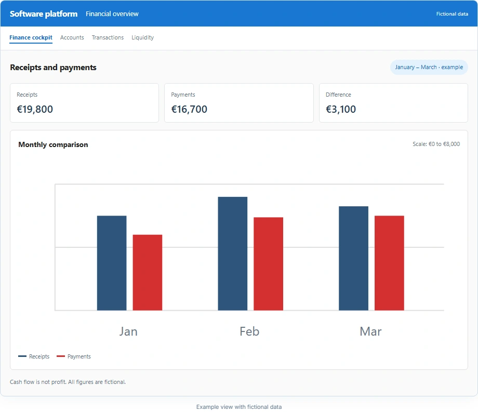Click the Cash flow is not profit note
This screenshot has height=412, width=478.
coord(68,382)
